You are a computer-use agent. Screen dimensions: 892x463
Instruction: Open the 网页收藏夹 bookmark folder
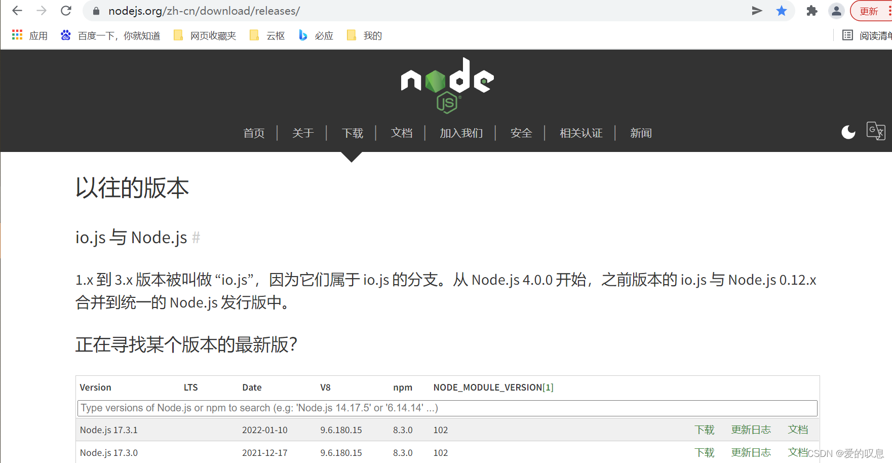coord(205,35)
